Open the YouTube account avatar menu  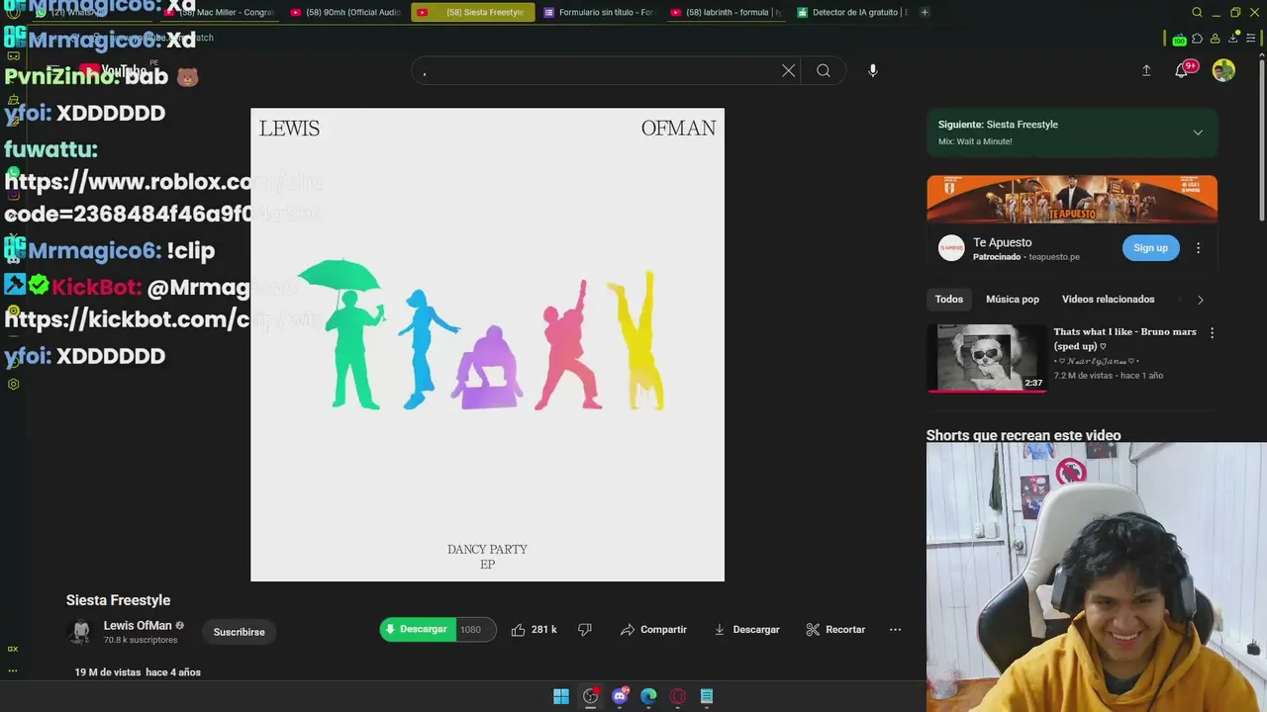1223,70
